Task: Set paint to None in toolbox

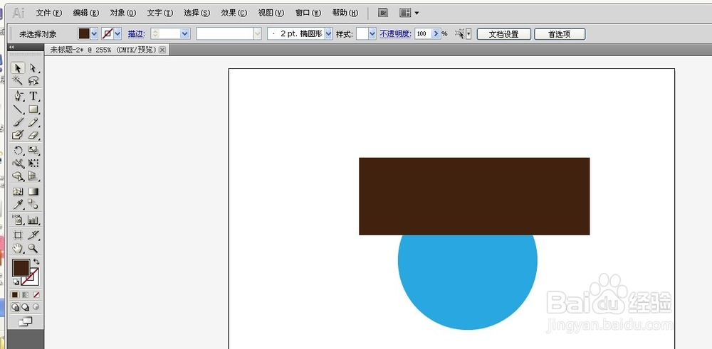Action: pyautogui.click(x=36, y=294)
